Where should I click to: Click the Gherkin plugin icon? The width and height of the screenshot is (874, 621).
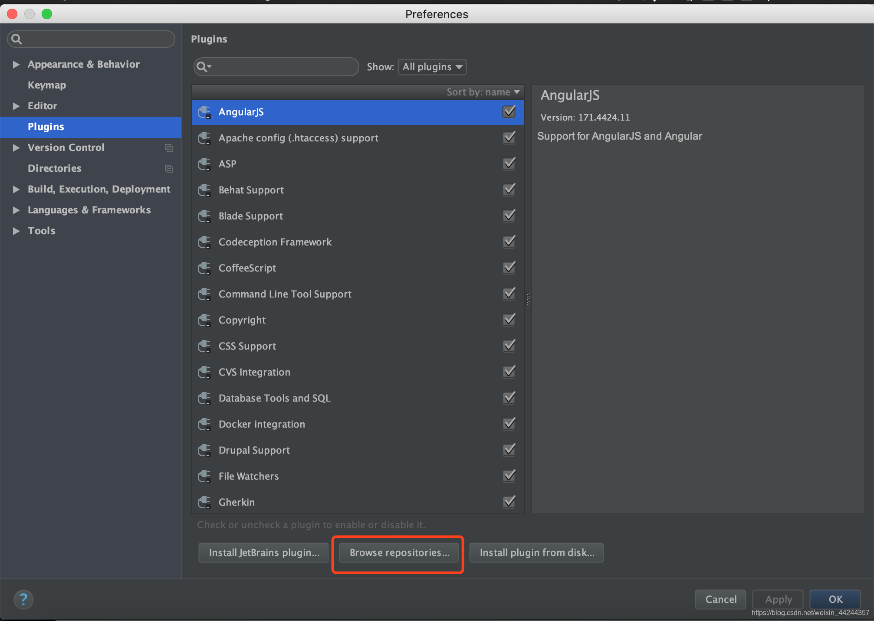point(204,502)
